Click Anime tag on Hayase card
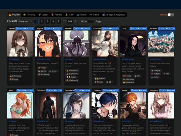This screenshot has height=136, width=181. click(x=53, y=71)
